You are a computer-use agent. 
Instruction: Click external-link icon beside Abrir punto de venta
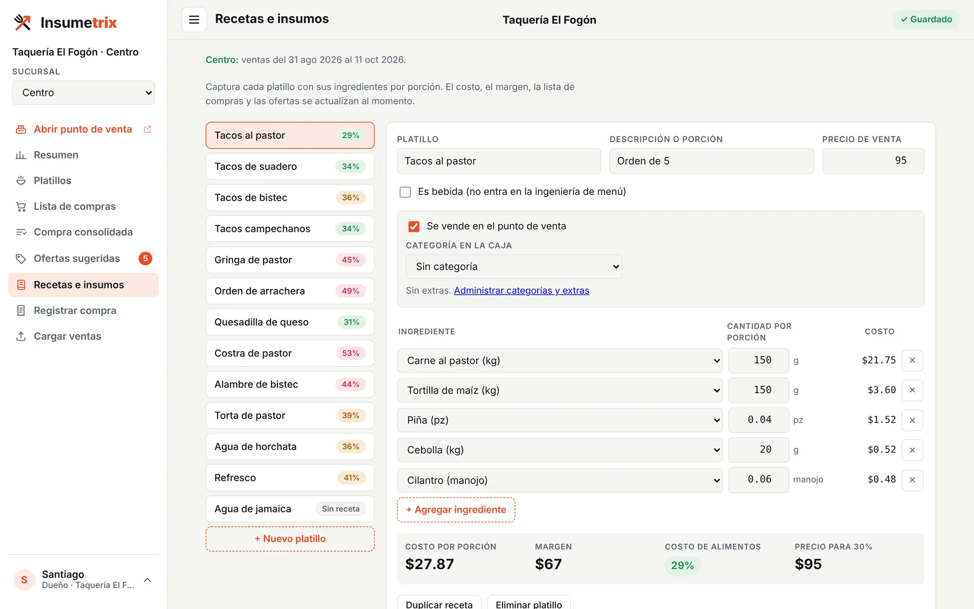point(147,129)
